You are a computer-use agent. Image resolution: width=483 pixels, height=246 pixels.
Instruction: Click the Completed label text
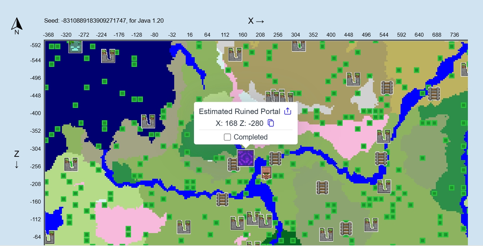[x=250, y=137]
